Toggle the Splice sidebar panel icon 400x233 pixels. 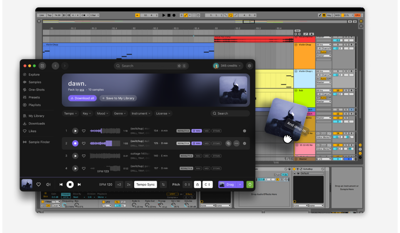[x=42, y=66]
